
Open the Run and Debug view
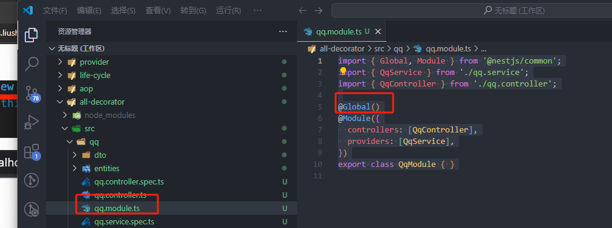pos(31,122)
